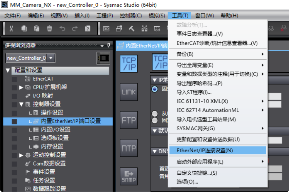Click the 任务设置 icon in the tree
Image resolution: width=289 pixels, height=192 pixels.
(x=28, y=180)
